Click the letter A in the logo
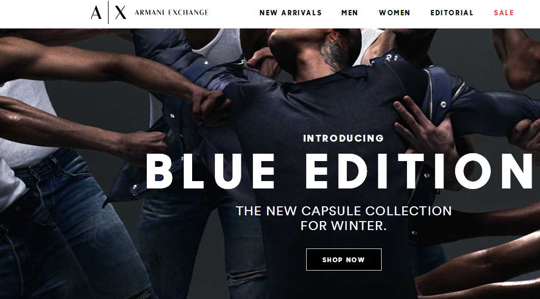This screenshot has height=299, width=540. point(96,13)
